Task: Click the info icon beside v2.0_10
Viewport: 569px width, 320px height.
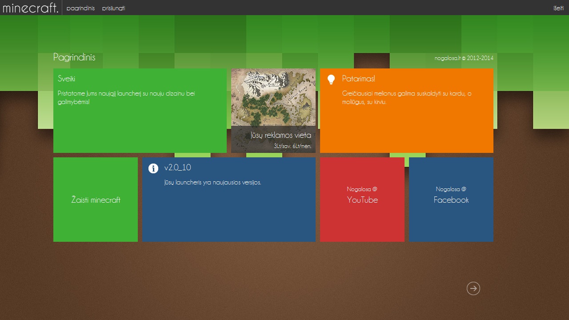Action: click(x=153, y=168)
